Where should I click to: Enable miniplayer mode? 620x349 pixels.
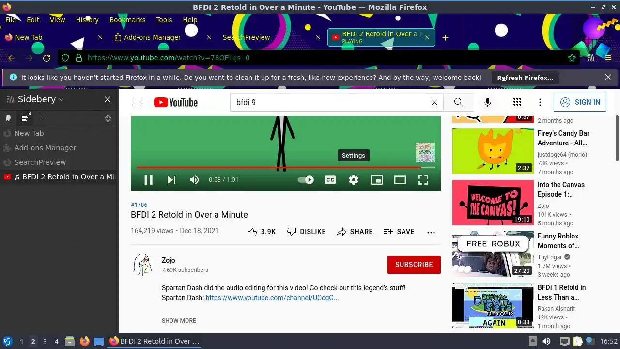tap(377, 180)
